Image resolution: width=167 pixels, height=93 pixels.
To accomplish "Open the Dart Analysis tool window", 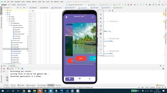I will tap(31, 85).
